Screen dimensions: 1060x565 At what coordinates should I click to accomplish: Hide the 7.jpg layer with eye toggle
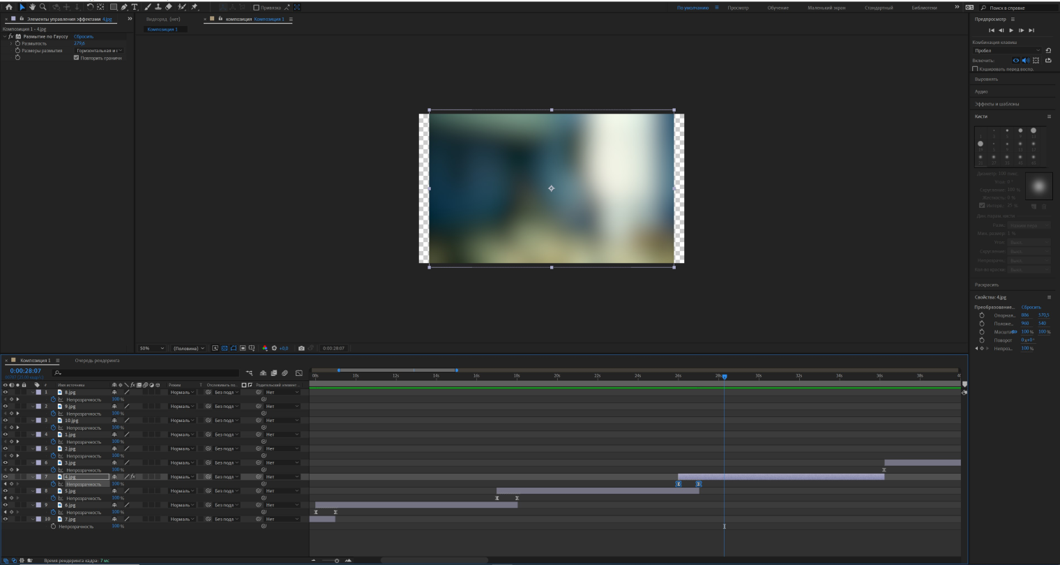coord(6,519)
